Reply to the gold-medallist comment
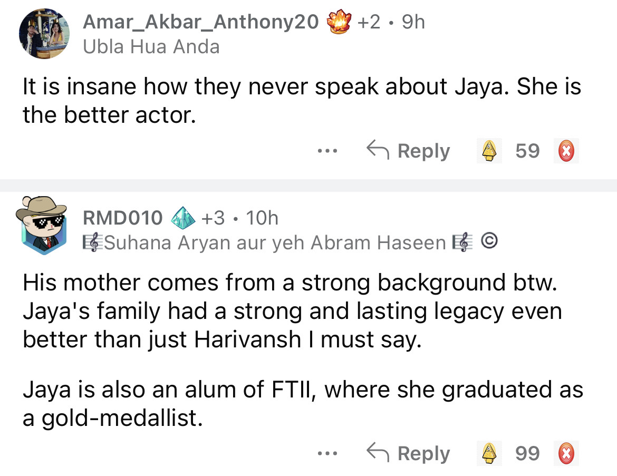The height and width of the screenshot is (476, 617). [409, 454]
